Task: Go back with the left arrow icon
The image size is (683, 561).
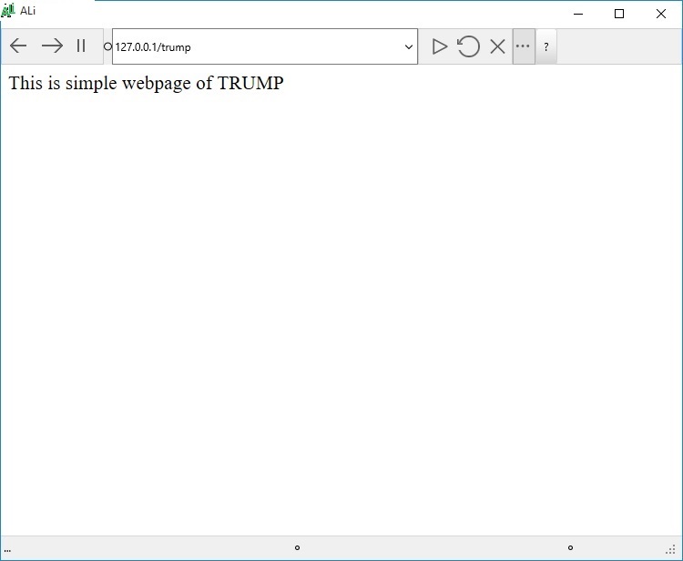Action: click(x=18, y=46)
